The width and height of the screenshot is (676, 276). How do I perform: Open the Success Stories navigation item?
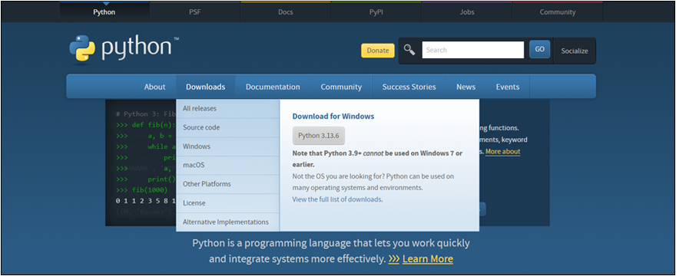point(409,87)
